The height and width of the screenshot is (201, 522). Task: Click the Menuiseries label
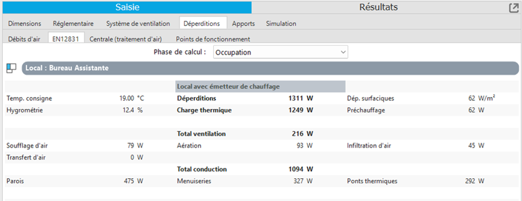194,182
